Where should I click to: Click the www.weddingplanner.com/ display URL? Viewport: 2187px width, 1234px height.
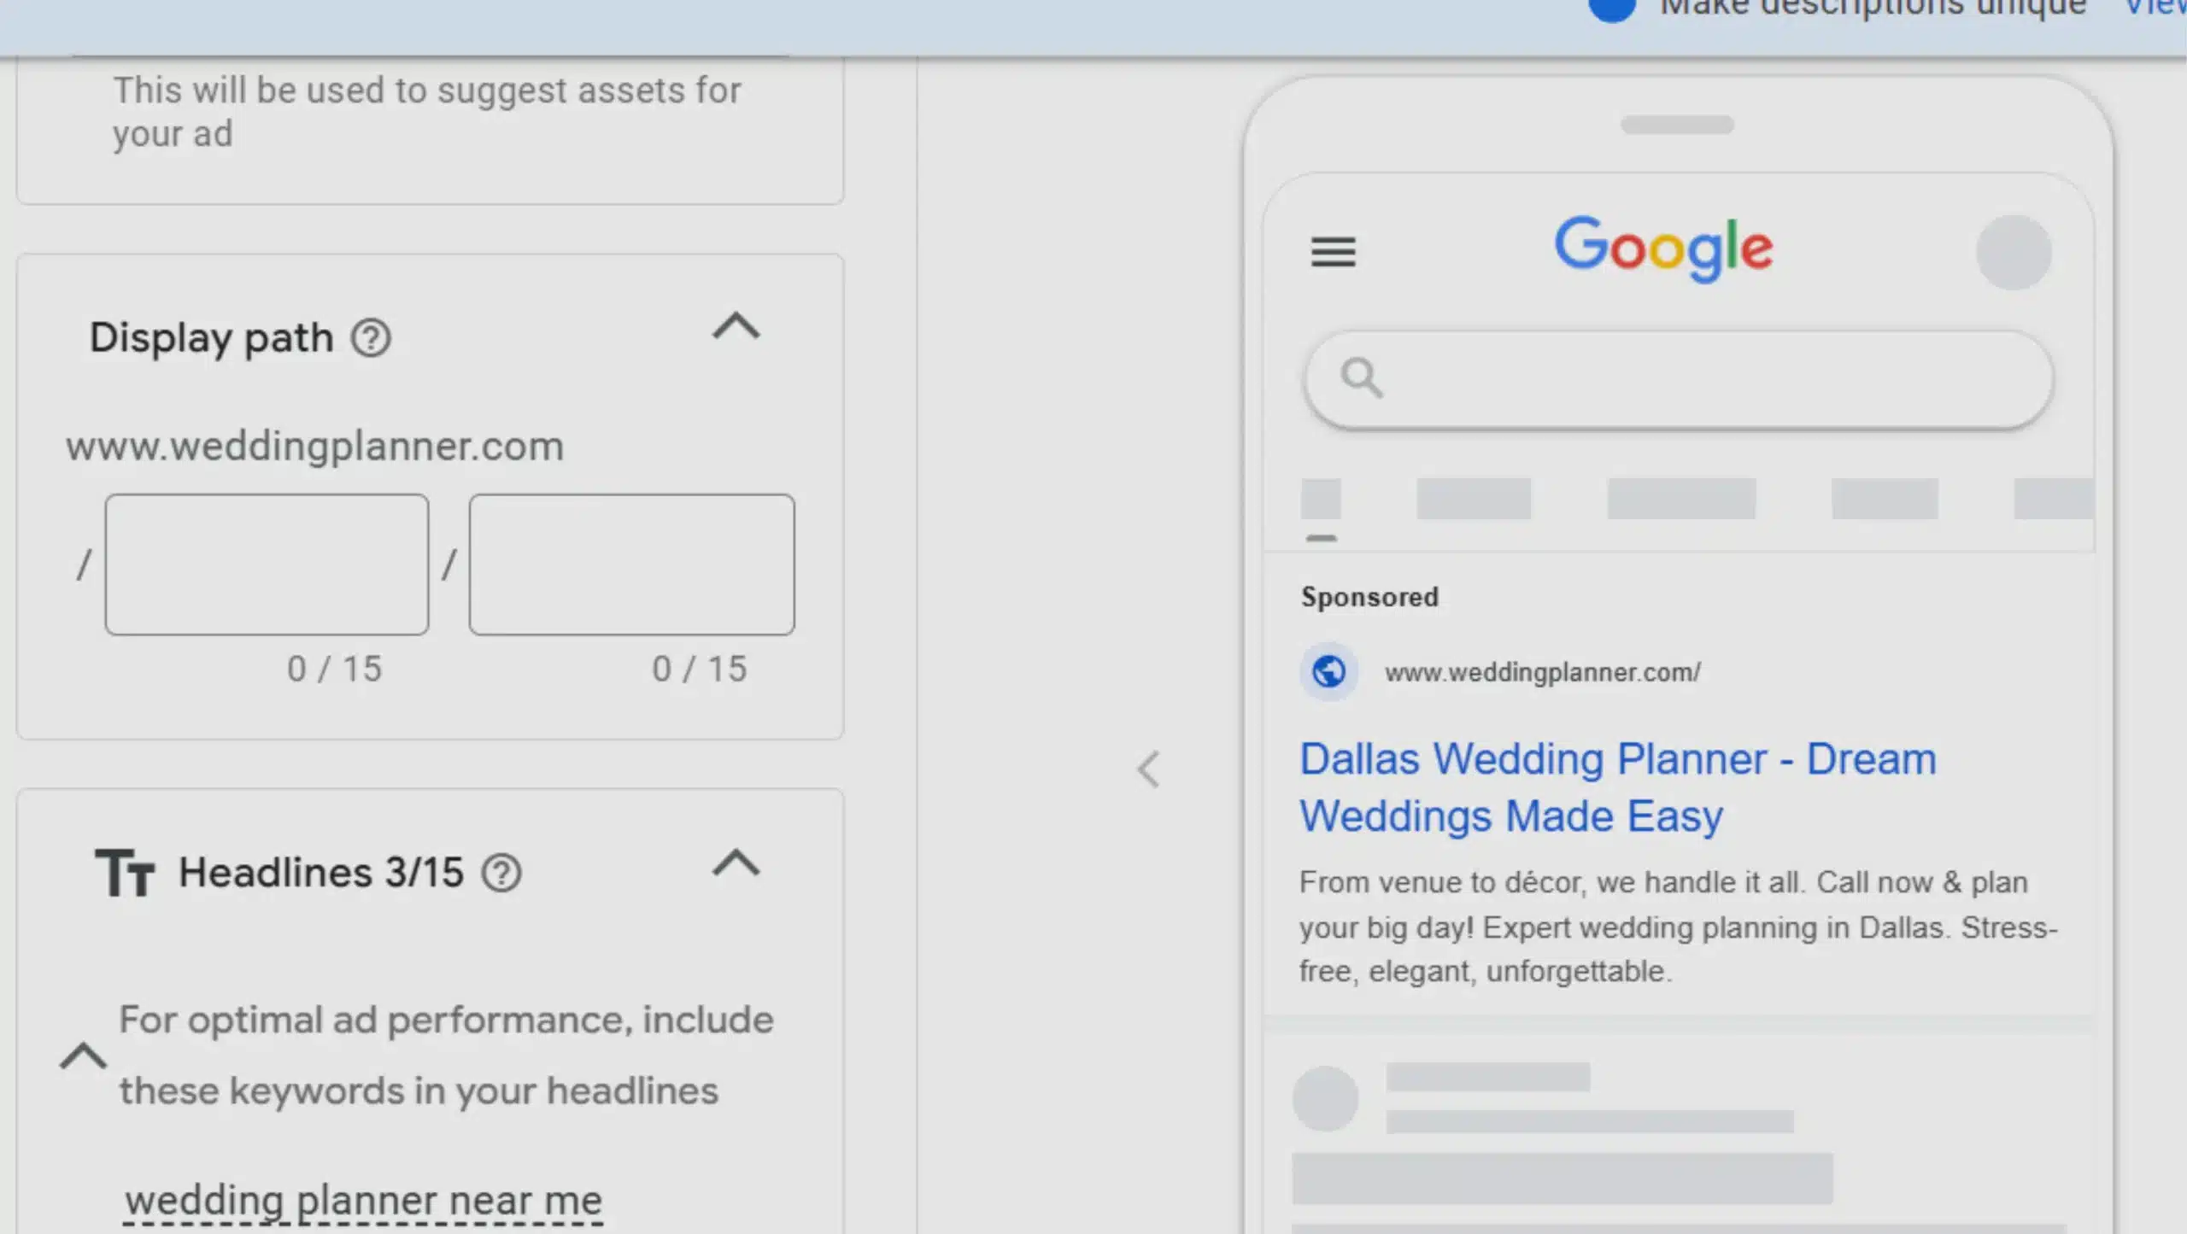click(x=1543, y=671)
